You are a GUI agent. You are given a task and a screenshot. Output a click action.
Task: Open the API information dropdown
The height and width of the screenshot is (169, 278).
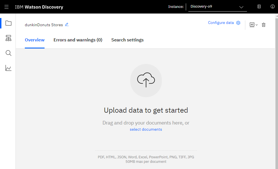tap(253, 25)
